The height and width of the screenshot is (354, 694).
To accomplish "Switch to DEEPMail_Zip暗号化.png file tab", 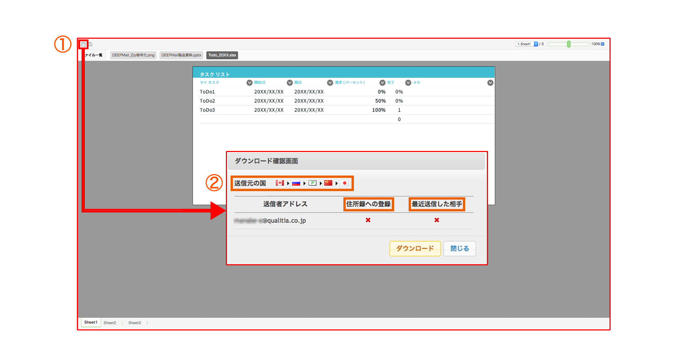I will click(133, 55).
